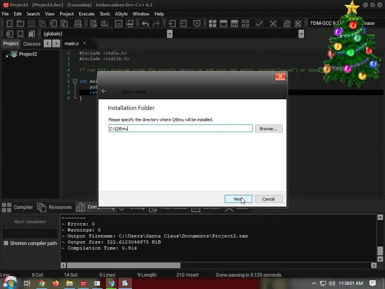Click the Find magnifier toolbar icon

(x=94, y=24)
